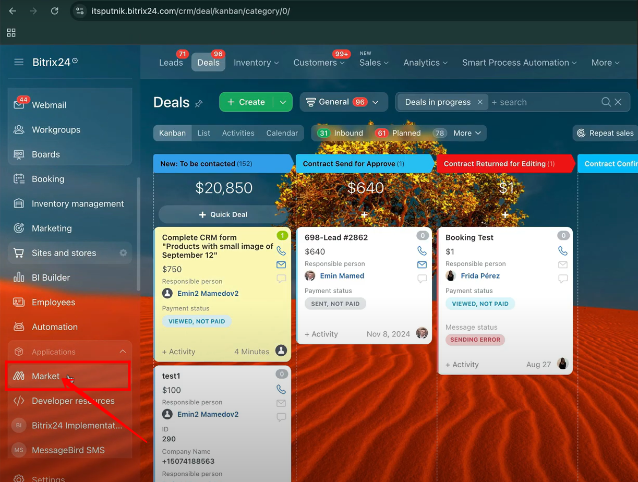Viewport: 638px width, 482px height.
Task: Click the deals search input field
Action: [x=543, y=102]
